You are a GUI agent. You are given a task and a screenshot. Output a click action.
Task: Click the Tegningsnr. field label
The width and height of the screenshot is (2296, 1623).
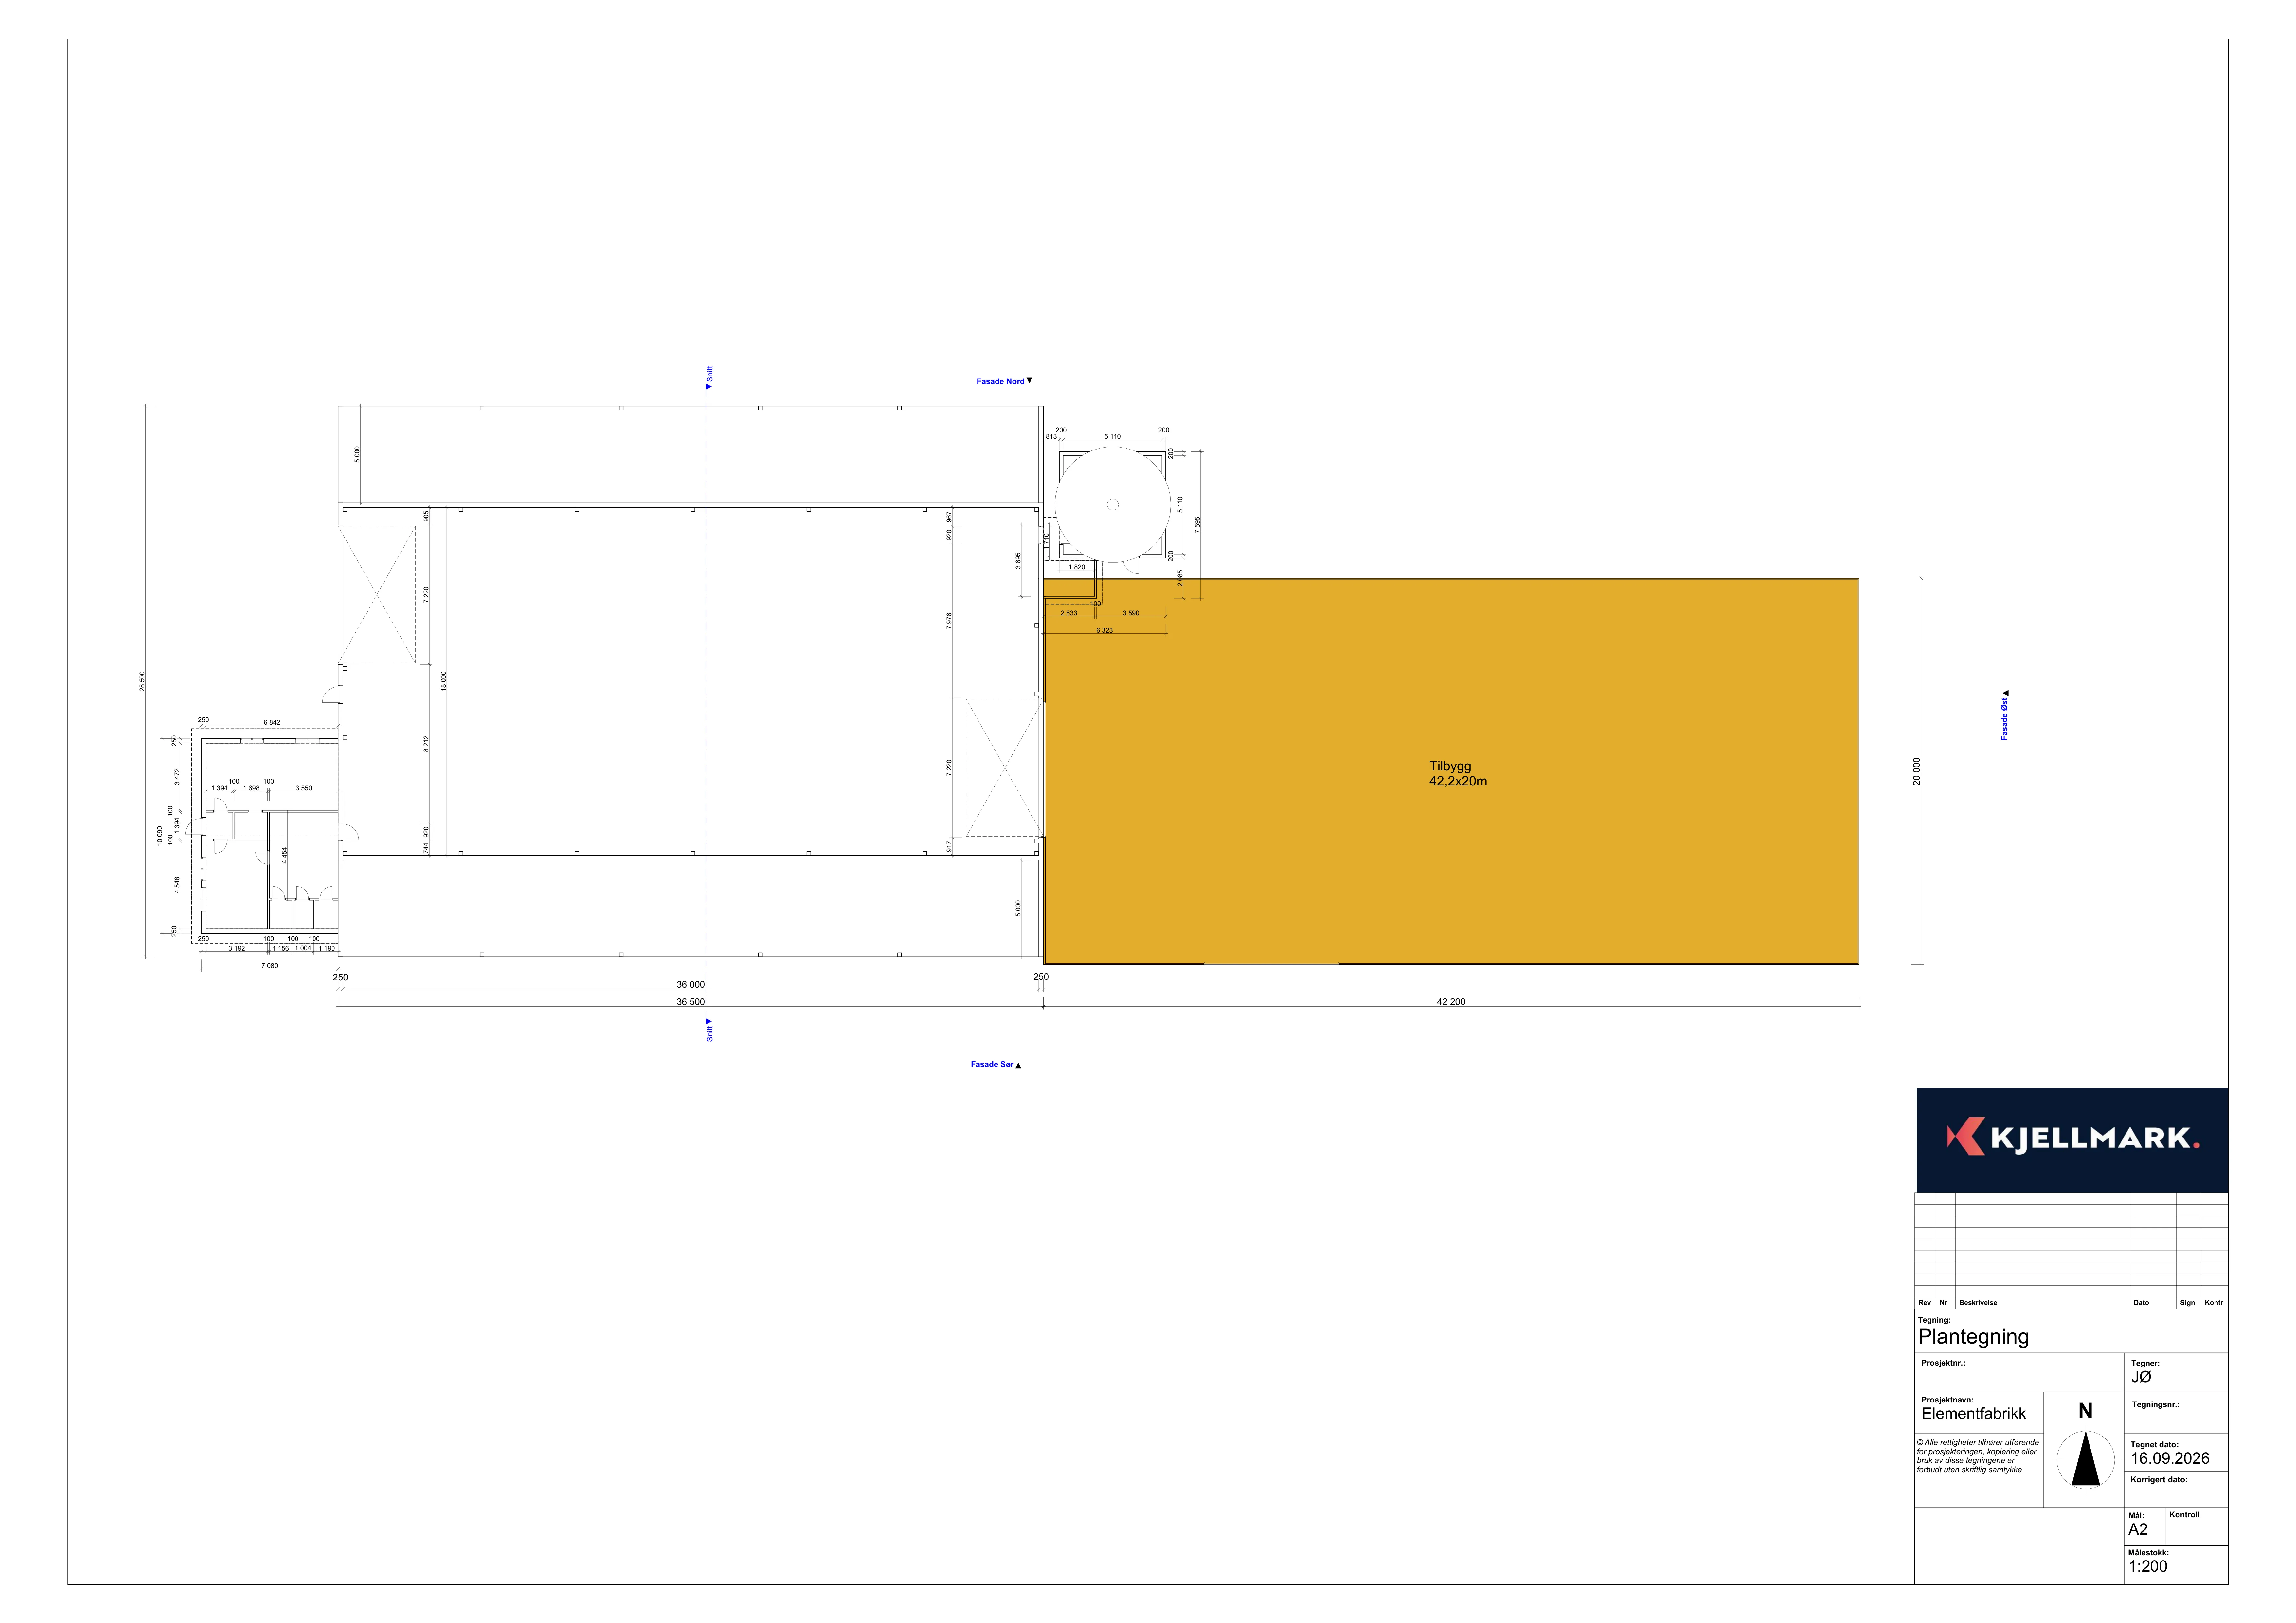click(x=2156, y=1405)
